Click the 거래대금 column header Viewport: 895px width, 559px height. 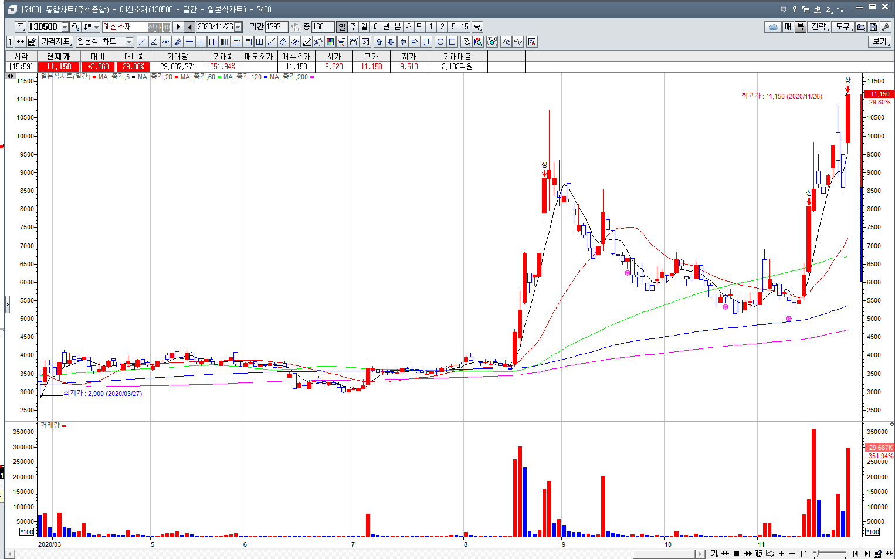pos(457,56)
